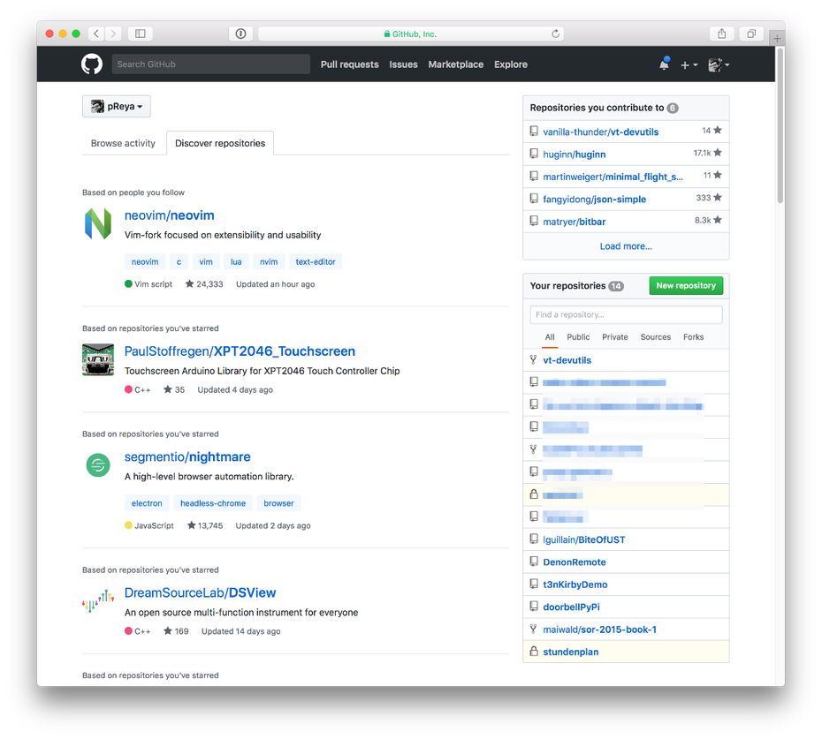The width and height of the screenshot is (822, 739).
Task: Open Safari share button
Action: (x=722, y=34)
